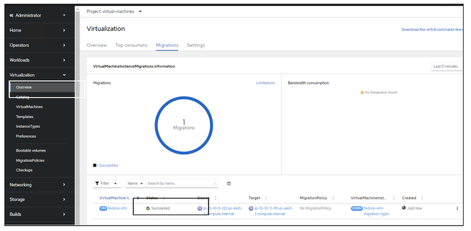Expand the Networking navigation section
The height and width of the screenshot is (231, 471).
[x=38, y=184]
